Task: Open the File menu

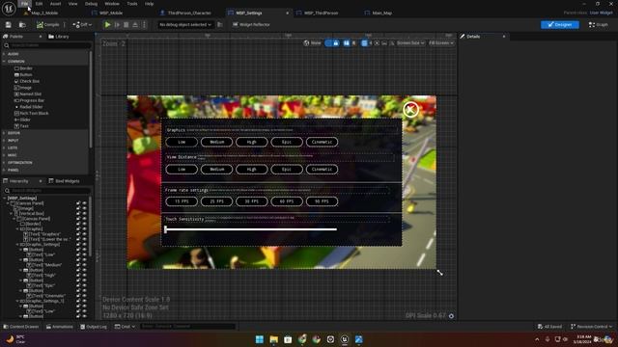Action: pos(24,4)
